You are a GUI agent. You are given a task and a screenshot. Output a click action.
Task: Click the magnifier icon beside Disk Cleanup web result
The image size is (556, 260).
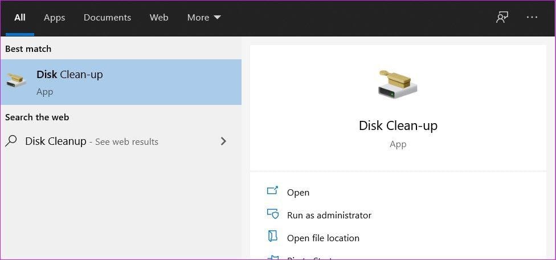(11, 141)
